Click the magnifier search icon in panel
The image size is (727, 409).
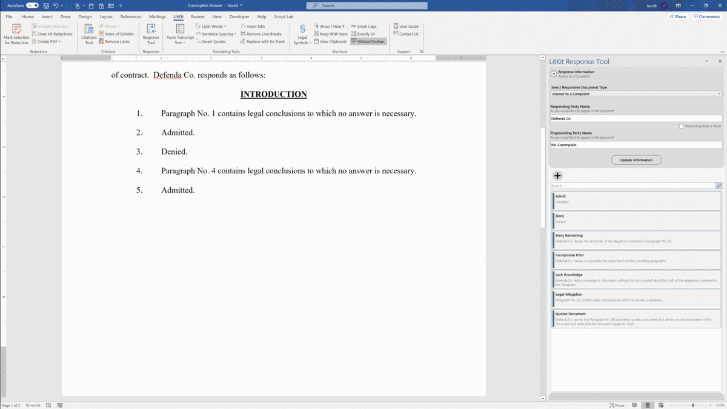719,186
